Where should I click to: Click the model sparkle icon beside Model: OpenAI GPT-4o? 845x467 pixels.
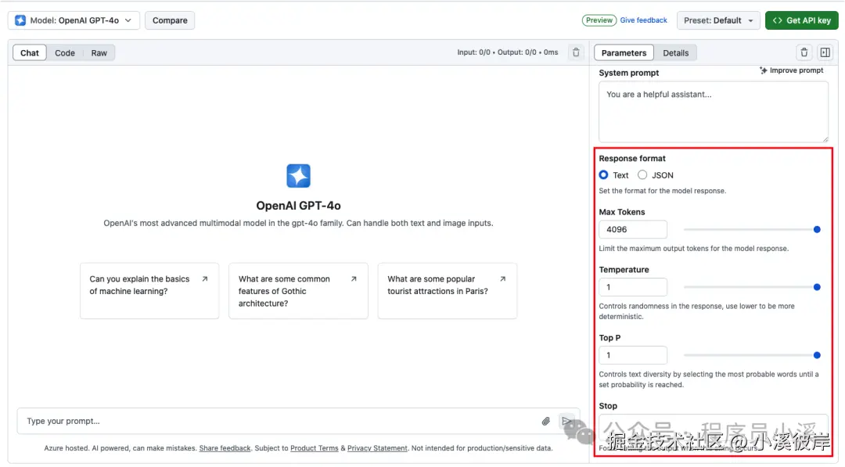20,20
